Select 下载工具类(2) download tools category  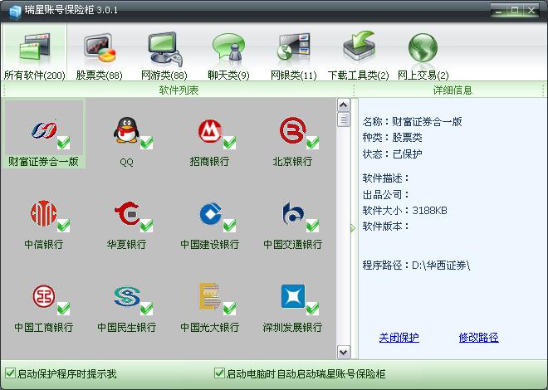[359, 46]
